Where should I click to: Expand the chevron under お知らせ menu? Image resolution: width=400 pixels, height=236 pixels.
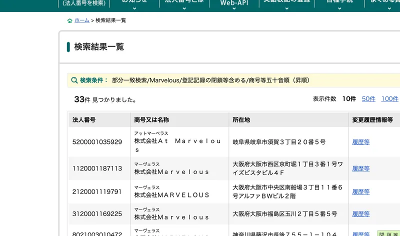(x=134, y=8)
